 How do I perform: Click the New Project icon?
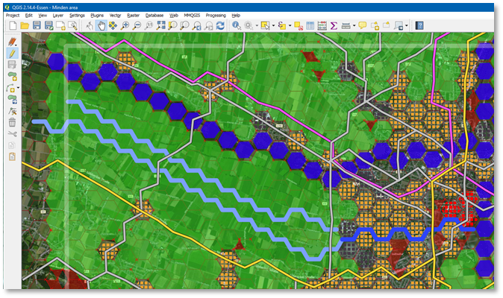point(13,25)
